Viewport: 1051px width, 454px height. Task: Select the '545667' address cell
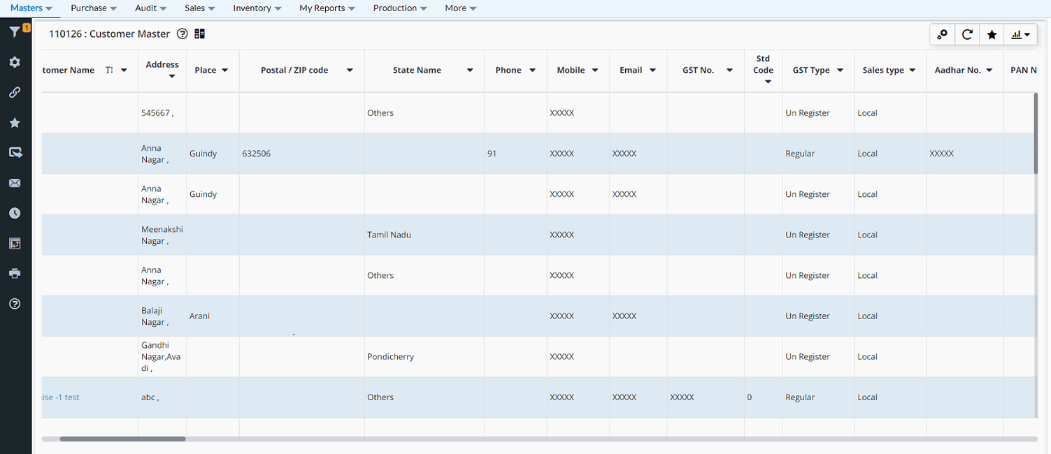[x=162, y=113]
